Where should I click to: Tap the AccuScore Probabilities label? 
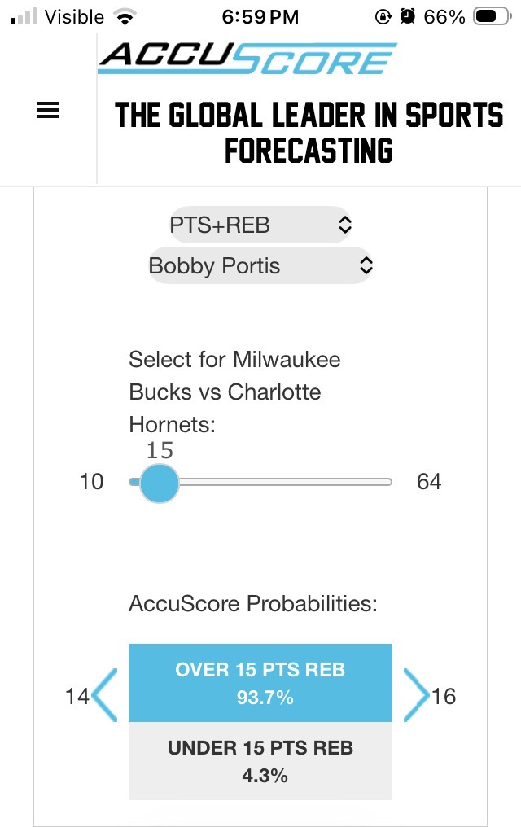click(253, 604)
